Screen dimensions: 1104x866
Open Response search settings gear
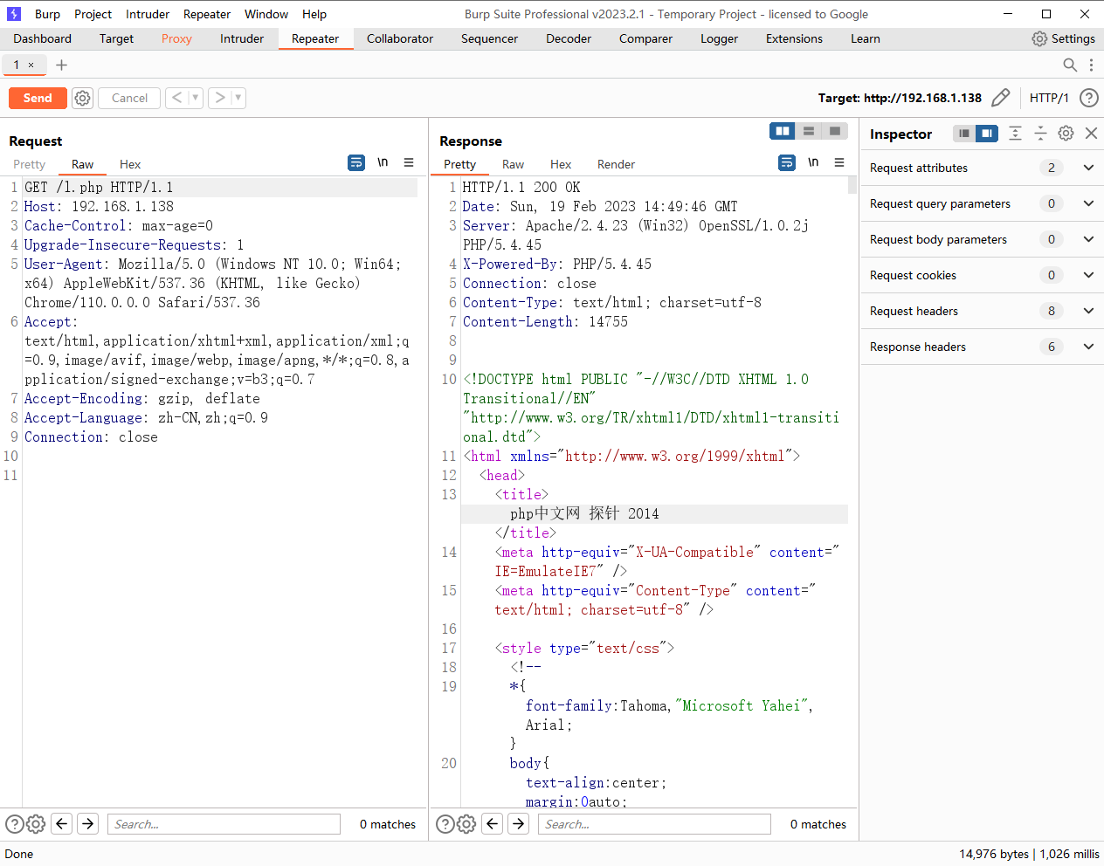coord(466,824)
